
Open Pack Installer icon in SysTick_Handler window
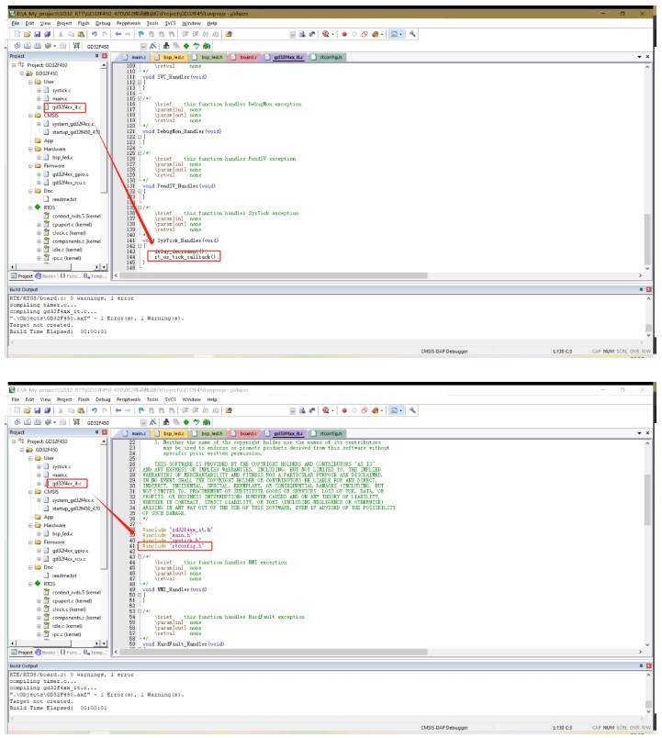pos(207,46)
